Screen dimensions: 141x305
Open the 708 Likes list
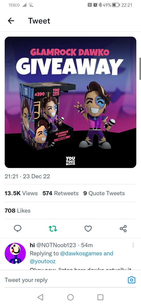pos(18,211)
